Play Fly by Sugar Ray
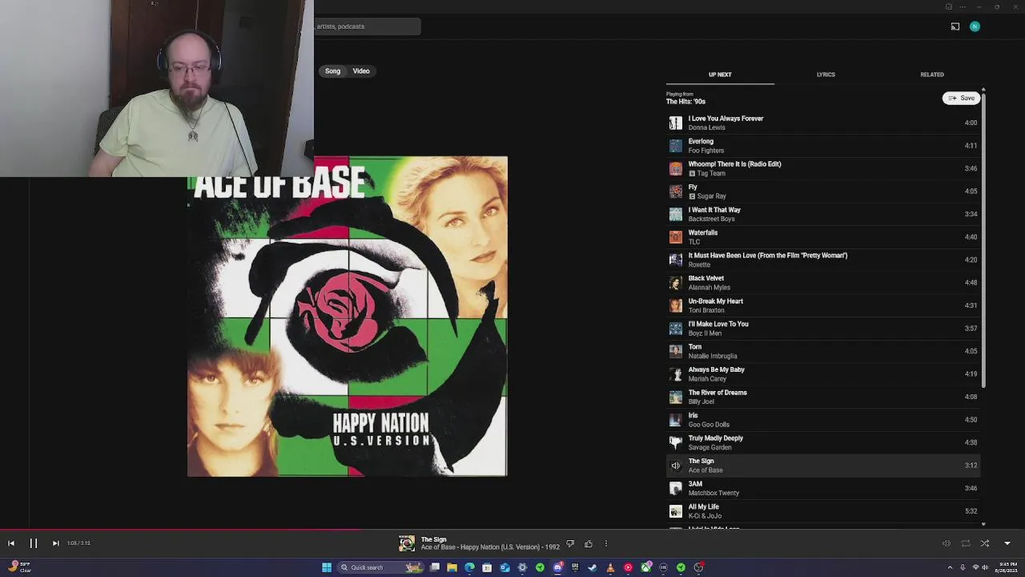1025x577 pixels. click(x=823, y=192)
